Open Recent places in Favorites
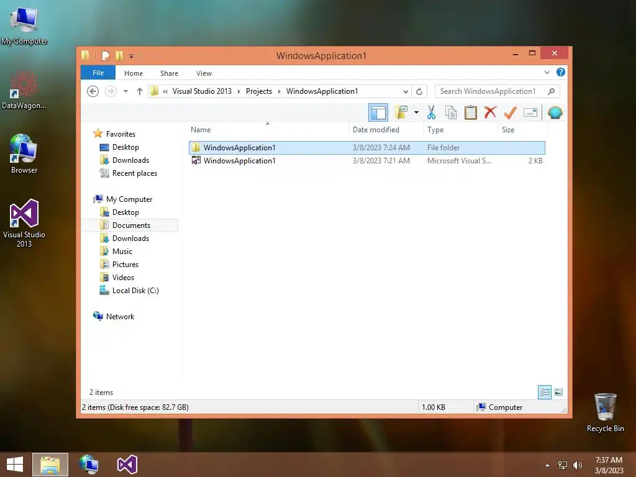Viewport: 636px width, 477px height. click(134, 173)
